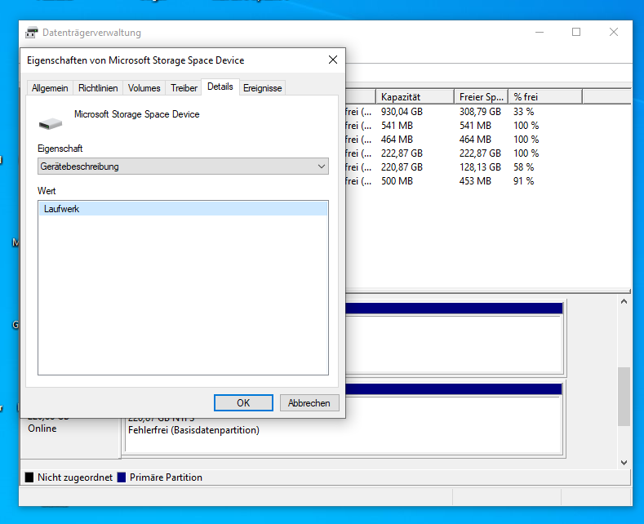644x524 pixels.
Task: Select the volume row with 220,87 GB capacity
Action: (x=488, y=167)
